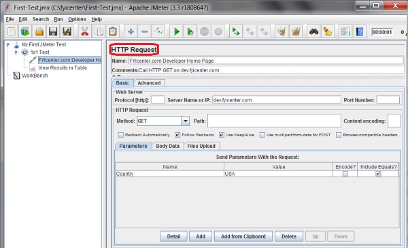Viewport: 408px width, 248px height.
Task: Switch to the Body Data tab
Action: 168,146
